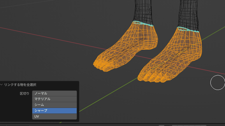Select highlighted シャープ option
Screen dimensions: 225x126
(55, 111)
